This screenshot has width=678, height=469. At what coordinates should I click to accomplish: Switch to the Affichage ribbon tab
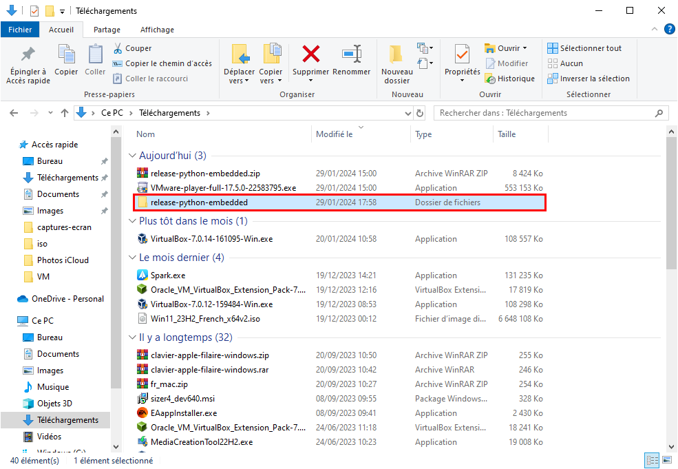(x=157, y=30)
